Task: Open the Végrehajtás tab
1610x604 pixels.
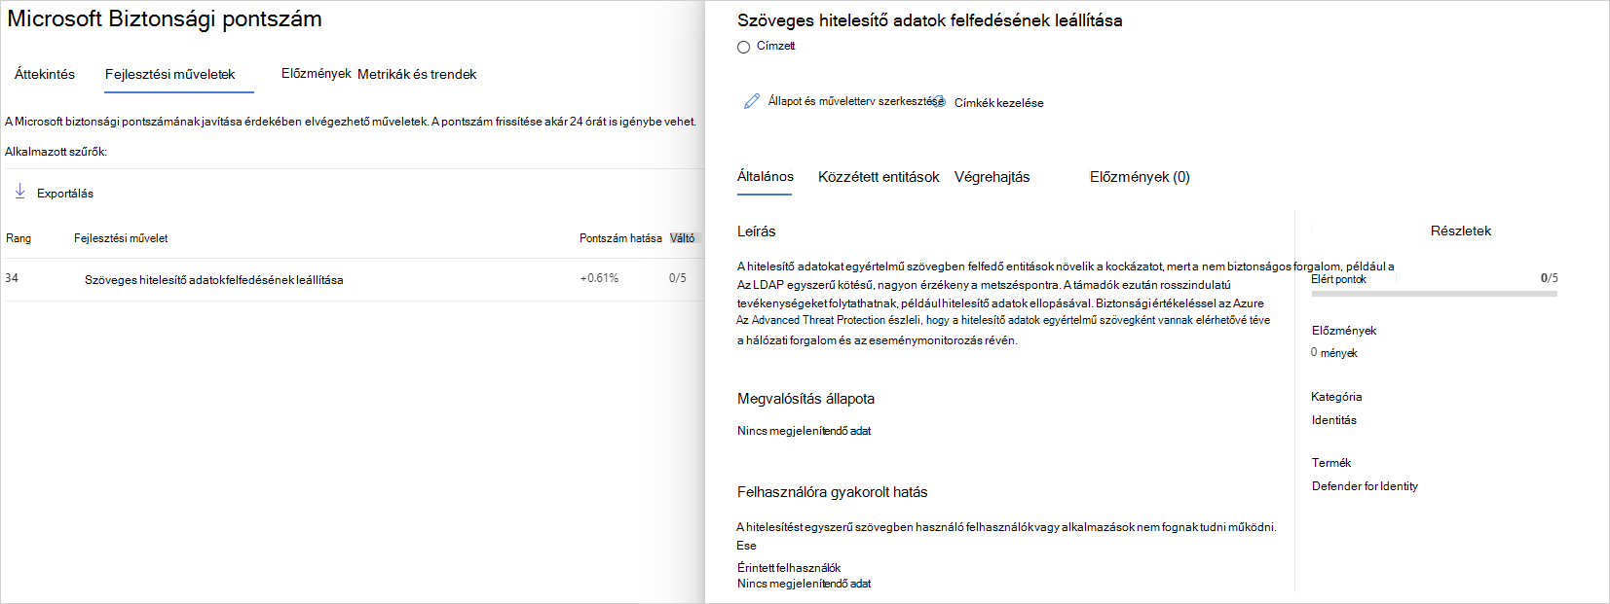Action: tap(992, 177)
